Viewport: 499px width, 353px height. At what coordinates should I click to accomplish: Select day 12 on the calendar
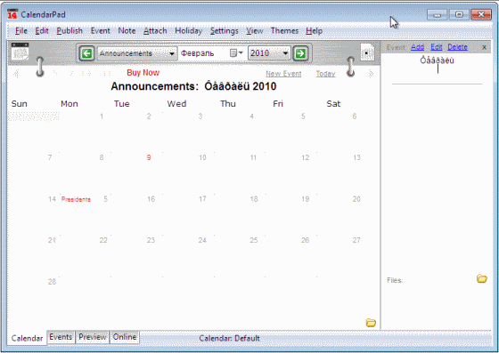pos(305,157)
